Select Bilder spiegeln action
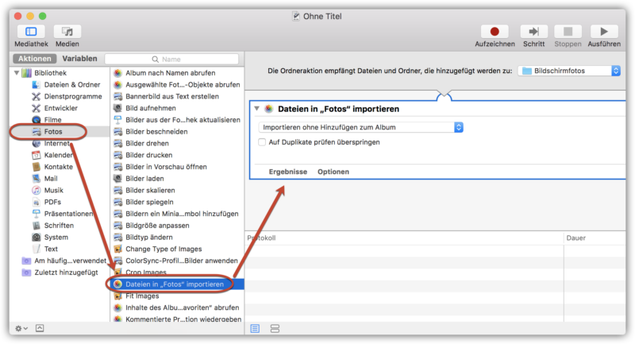 coord(149,202)
